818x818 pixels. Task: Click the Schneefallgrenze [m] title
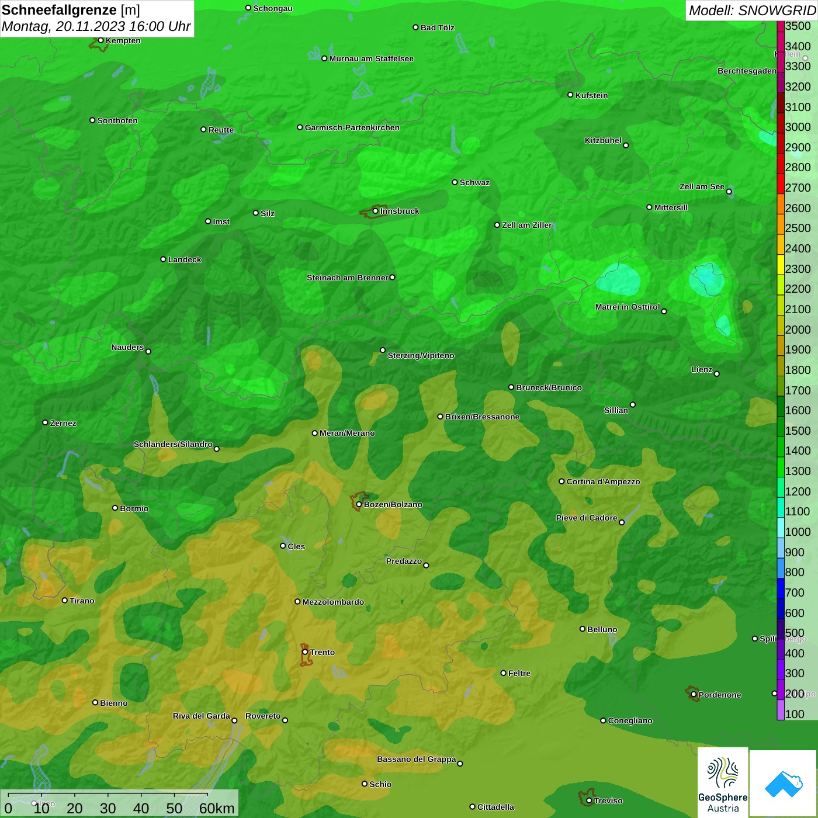71,10
